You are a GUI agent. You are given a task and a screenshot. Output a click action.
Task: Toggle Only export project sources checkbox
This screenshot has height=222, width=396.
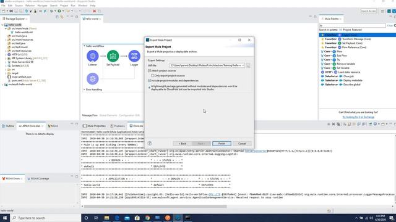point(153,75)
